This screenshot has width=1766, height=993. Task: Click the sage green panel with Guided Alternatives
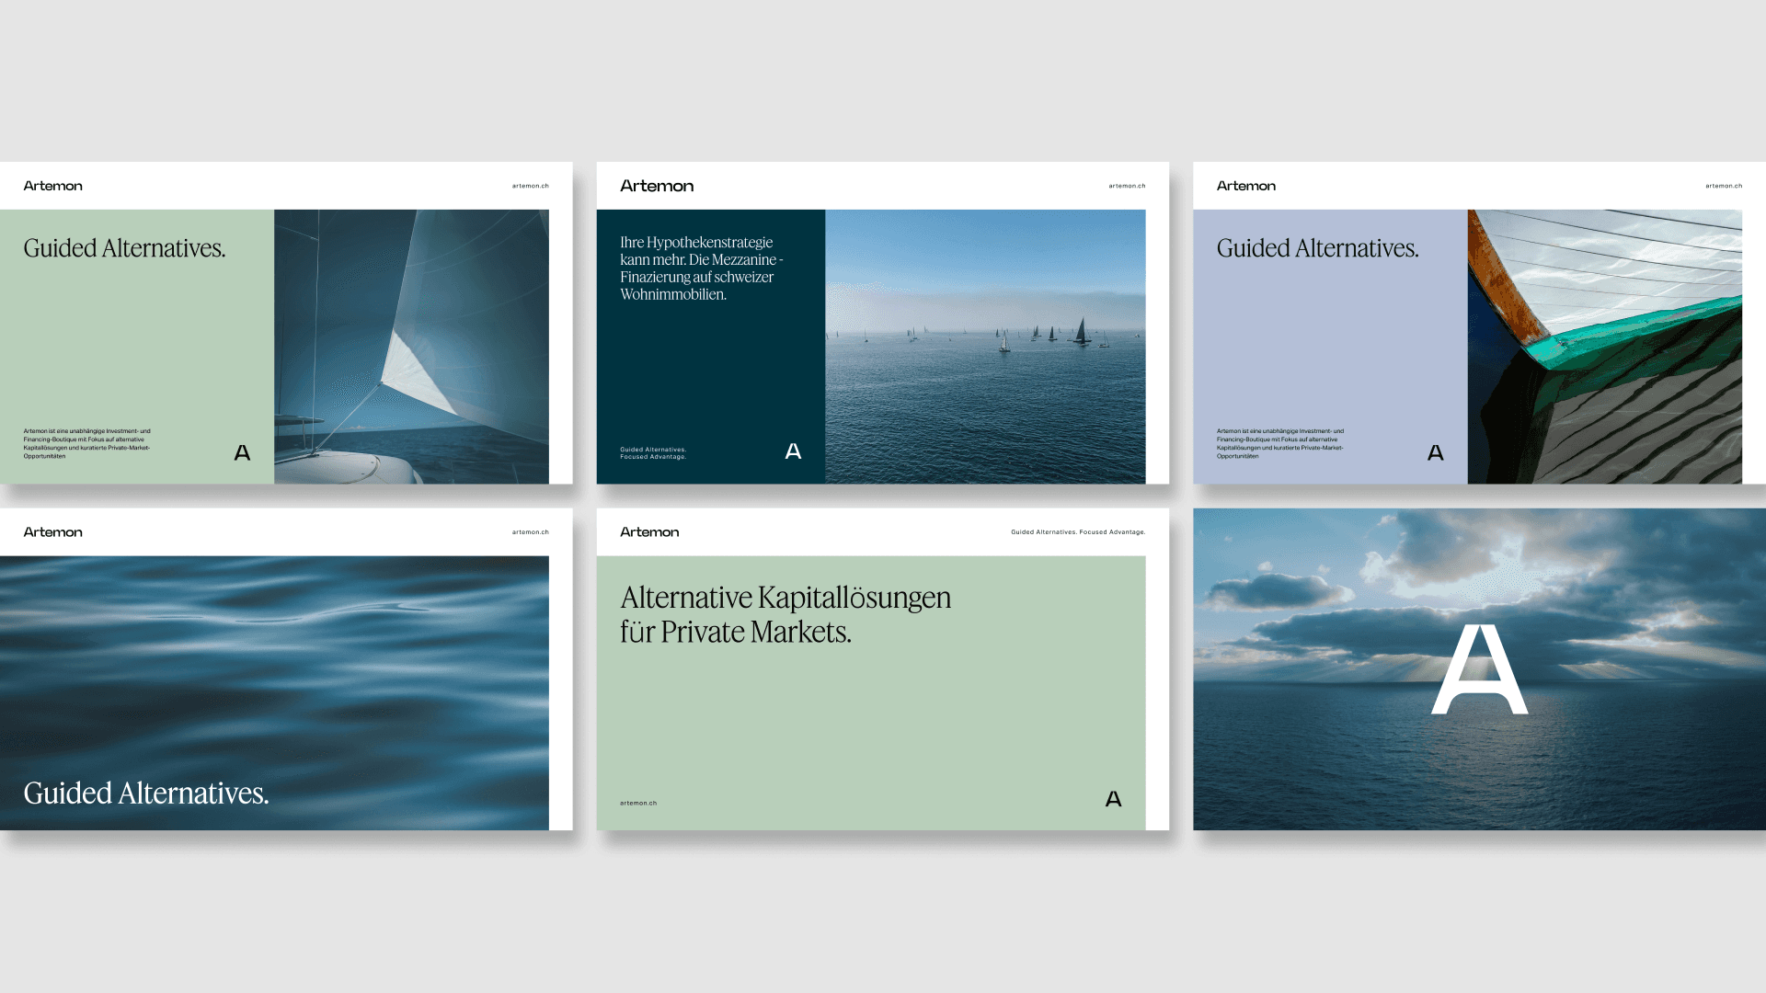[137, 347]
